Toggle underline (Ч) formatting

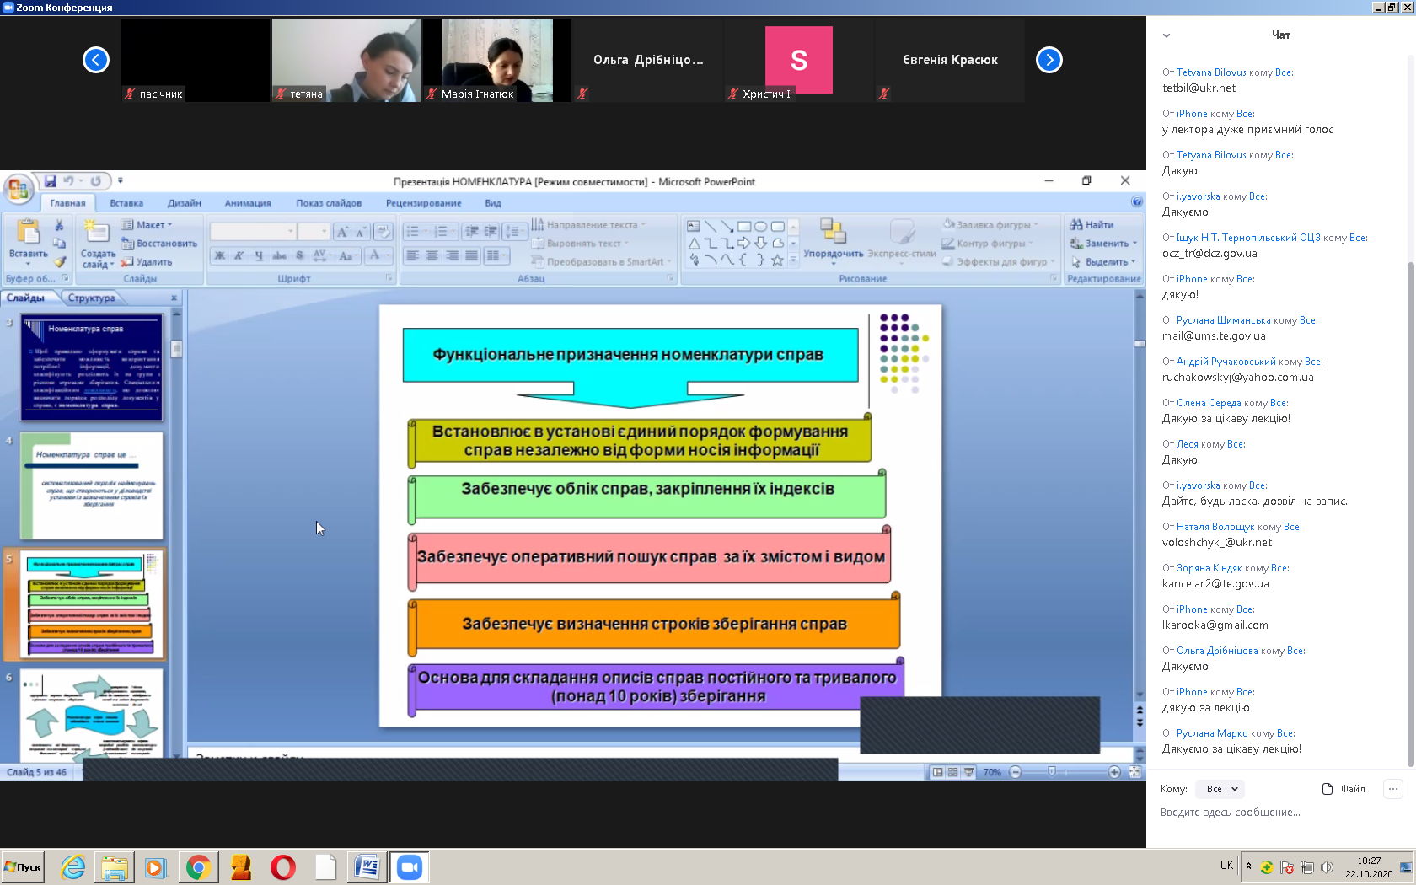click(259, 255)
